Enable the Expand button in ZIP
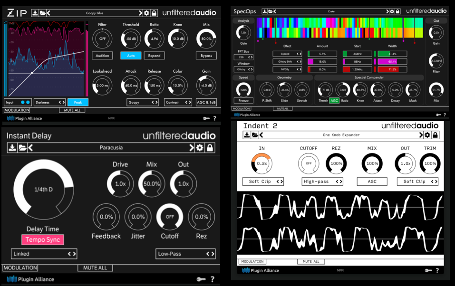The width and height of the screenshot is (455, 286). 155,56
